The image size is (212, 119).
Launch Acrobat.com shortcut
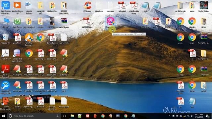(x=6, y=53)
